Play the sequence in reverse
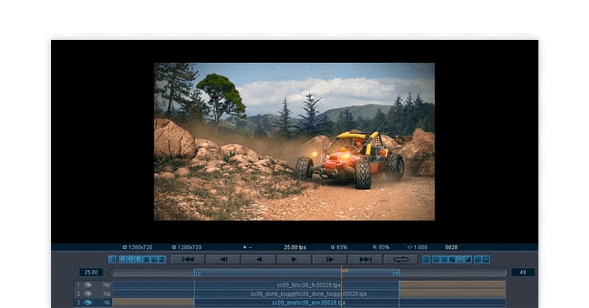This screenshot has height=308, width=589. click(259, 259)
